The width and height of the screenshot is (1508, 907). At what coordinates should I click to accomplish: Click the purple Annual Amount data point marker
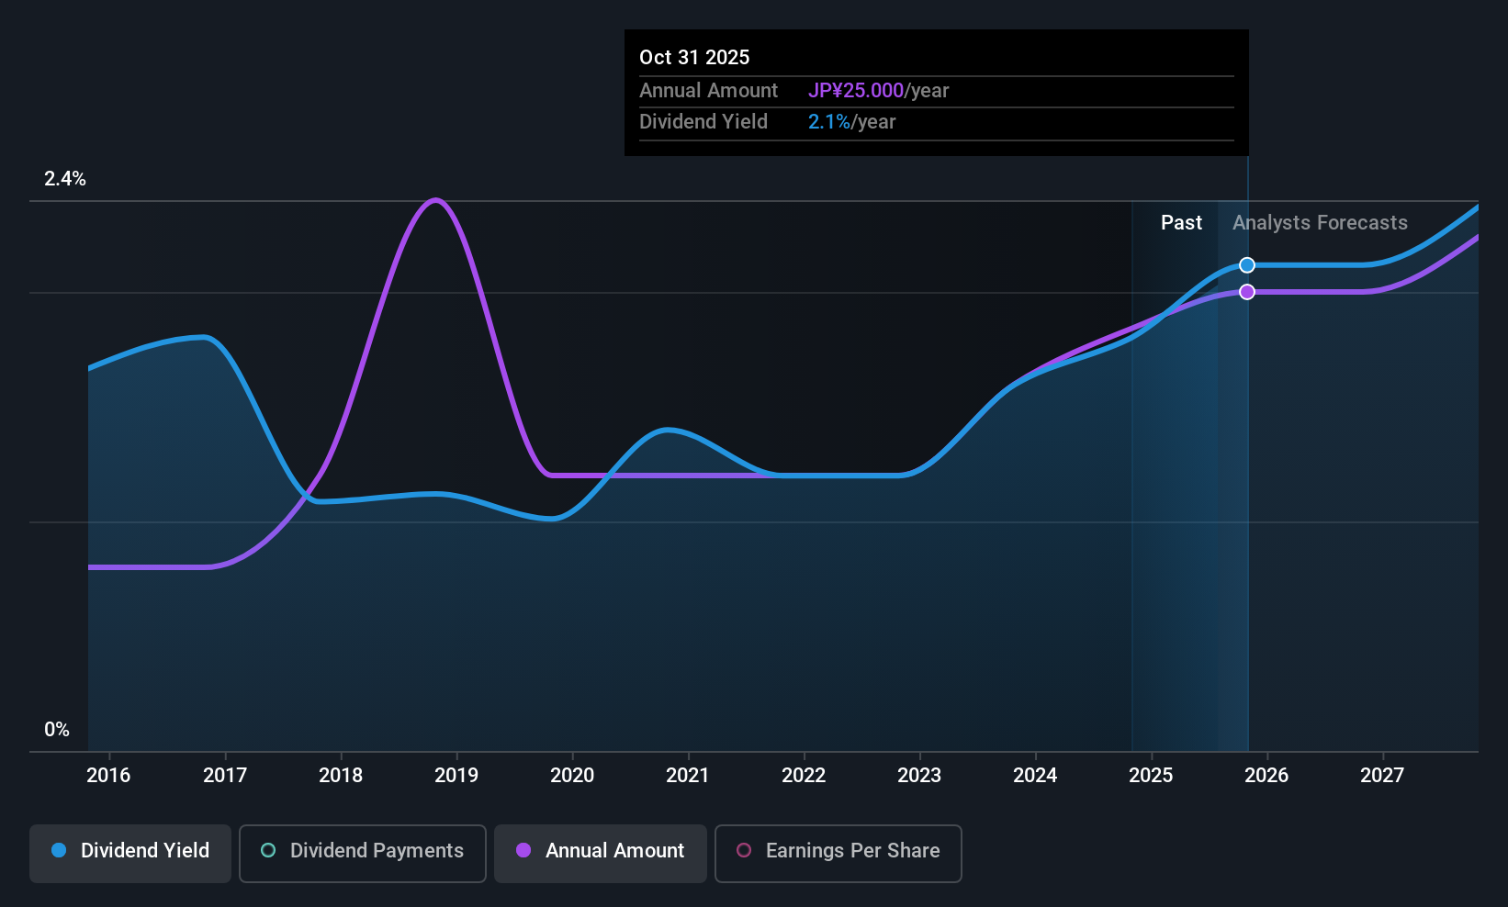(x=1247, y=292)
